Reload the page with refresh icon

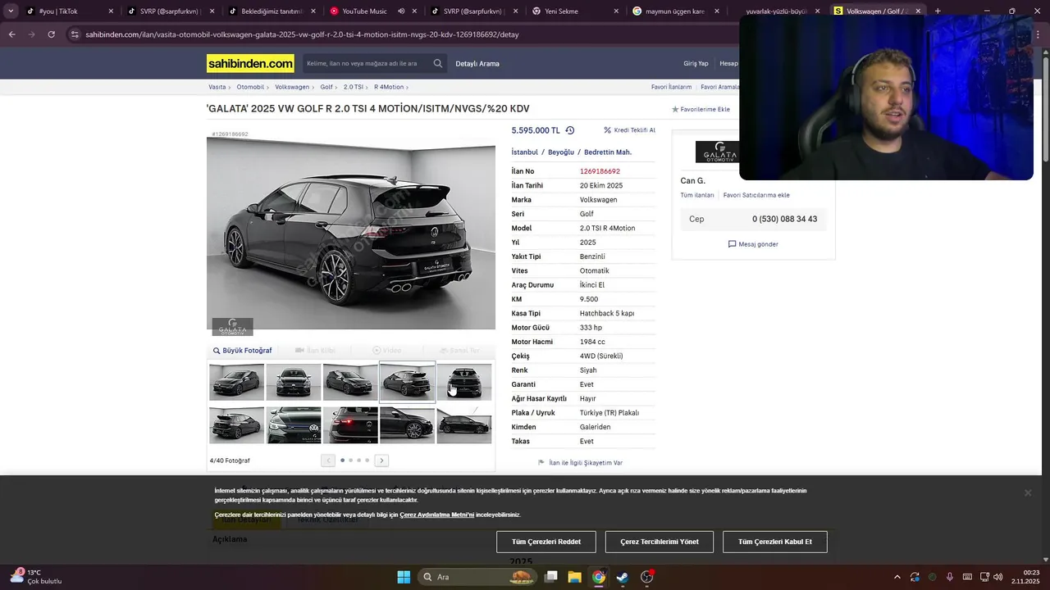point(51,34)
